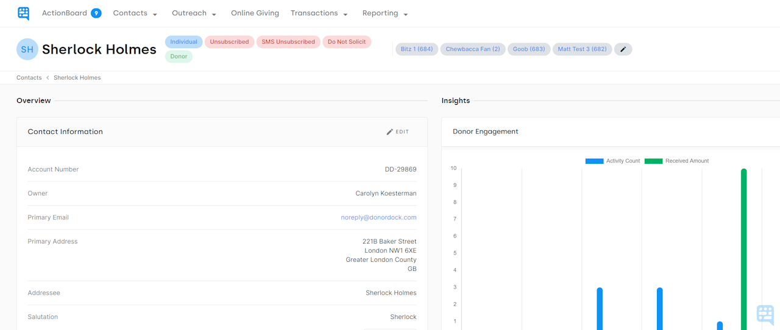Screen dimensions: 780x330
Task: Click the DonorDock logo icon
Action: coord(24,13)
